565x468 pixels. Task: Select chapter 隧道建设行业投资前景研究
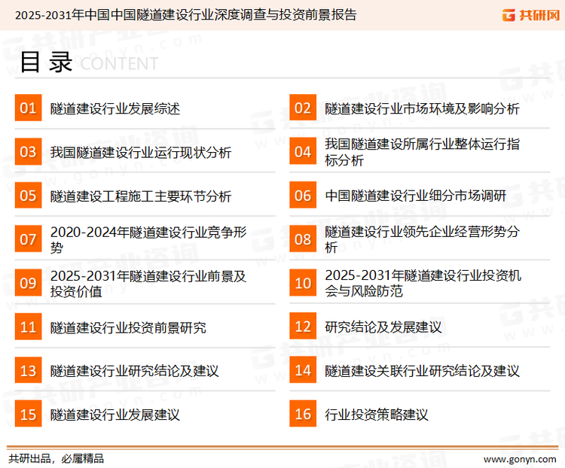(128, 327)
